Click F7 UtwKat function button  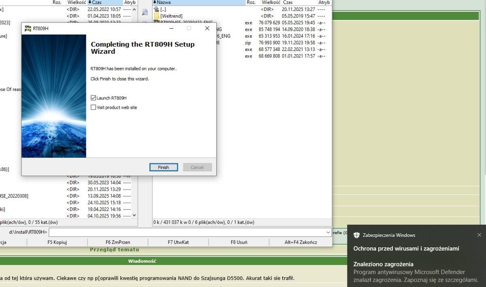178,242
